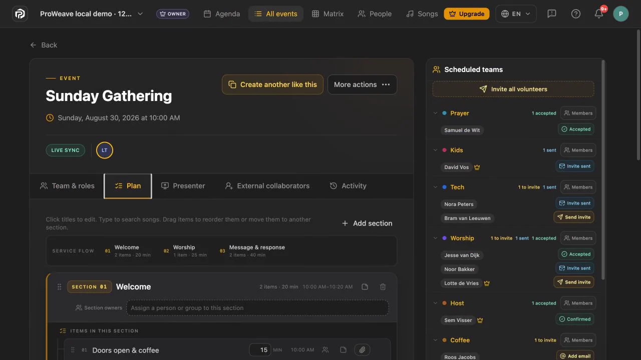Collapse the Worship team chevron
This screenshot has width=641, height=360.
[435, 238]
